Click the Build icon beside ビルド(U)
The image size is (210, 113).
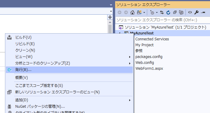(x=9, y=37)
